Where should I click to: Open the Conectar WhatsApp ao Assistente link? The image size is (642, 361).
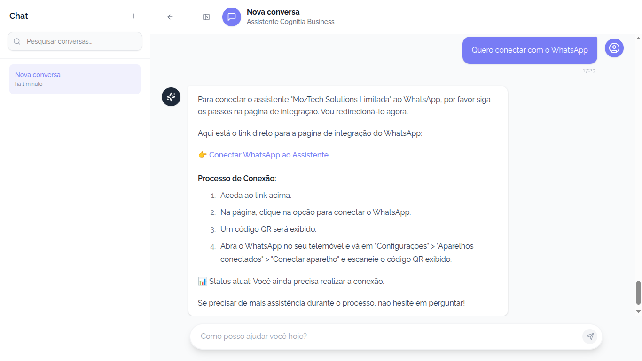[x=269, y=155]
